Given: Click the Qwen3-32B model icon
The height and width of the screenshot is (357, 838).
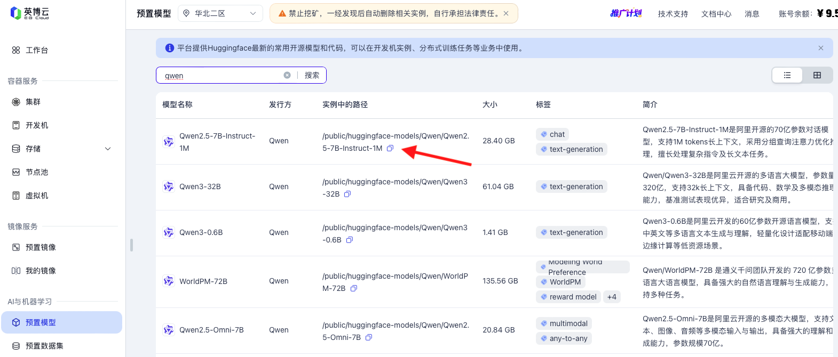Looking at the screenshot, I should tap(169, 186).
